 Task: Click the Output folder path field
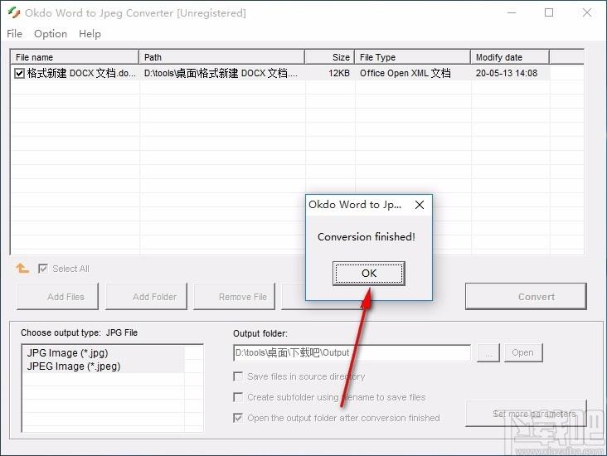pyautogui.click(x=352, y=352)
